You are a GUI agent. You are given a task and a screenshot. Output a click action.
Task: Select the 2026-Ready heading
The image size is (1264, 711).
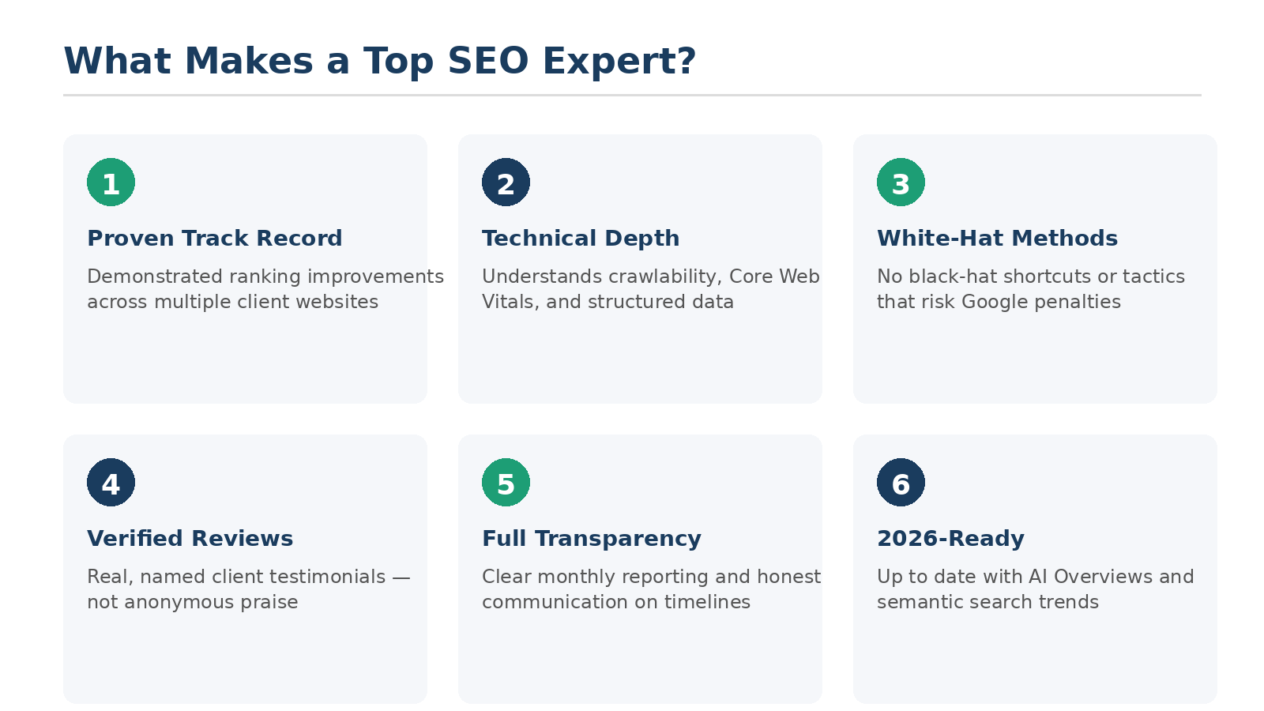coord(950,539)
